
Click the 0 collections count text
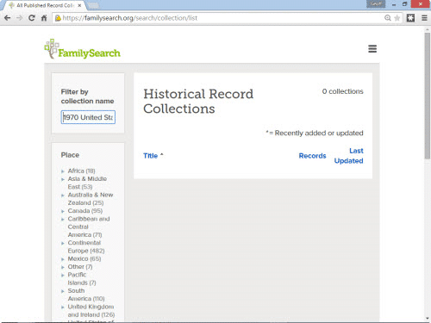(x=342, y=91)
